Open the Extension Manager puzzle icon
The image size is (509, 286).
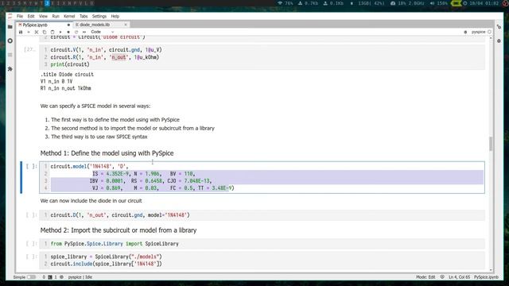[10, 69]
